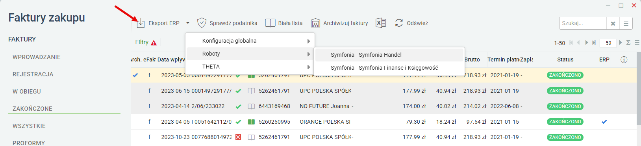Click ERP checkmark in ORANGE POLSKA row
641x146 pixels.
tap(604, 122)
